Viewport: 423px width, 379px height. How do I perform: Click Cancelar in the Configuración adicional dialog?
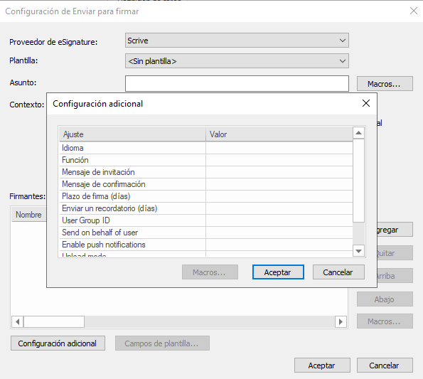click(x=338, y=272)
